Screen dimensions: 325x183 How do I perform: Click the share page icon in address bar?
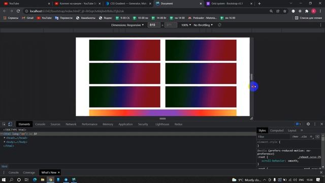tap(278, 11)
